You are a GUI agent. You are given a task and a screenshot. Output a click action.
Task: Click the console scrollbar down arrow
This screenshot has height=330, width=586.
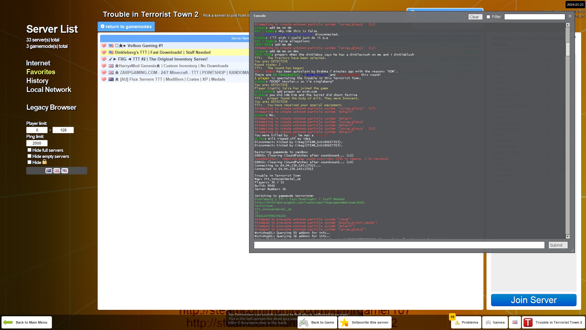point(568,237)
